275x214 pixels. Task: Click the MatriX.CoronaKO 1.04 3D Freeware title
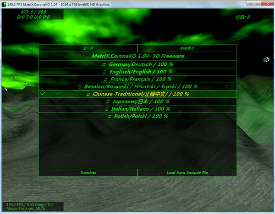pyautogui.click(x=138, y=56)
